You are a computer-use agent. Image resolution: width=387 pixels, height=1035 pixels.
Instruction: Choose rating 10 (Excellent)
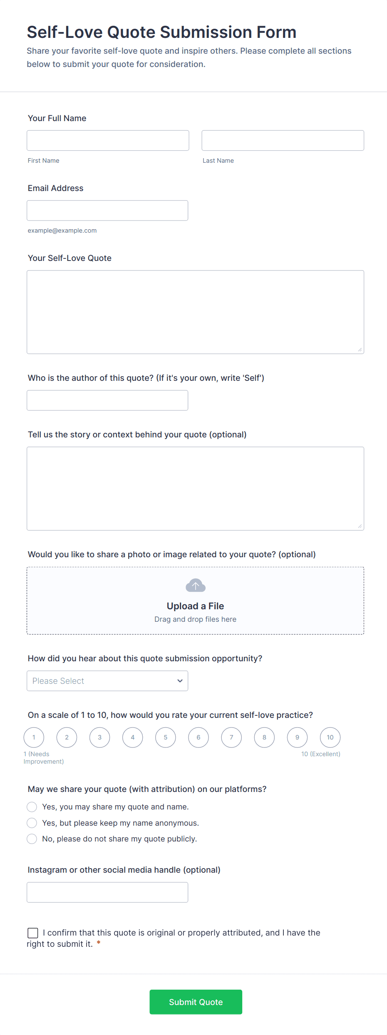pyautogui.click(x=330, y=737)
